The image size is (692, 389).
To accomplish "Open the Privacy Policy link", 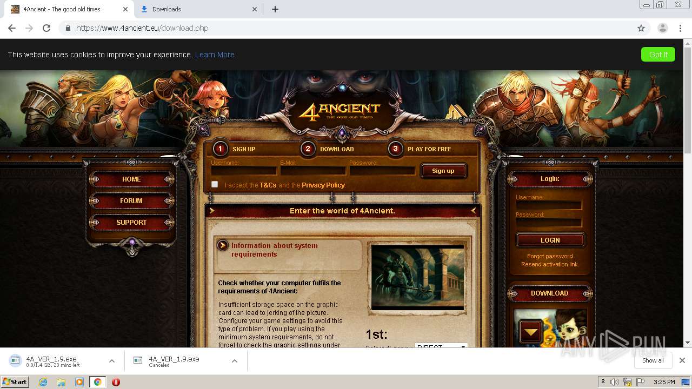I will [x=323, y=185].
